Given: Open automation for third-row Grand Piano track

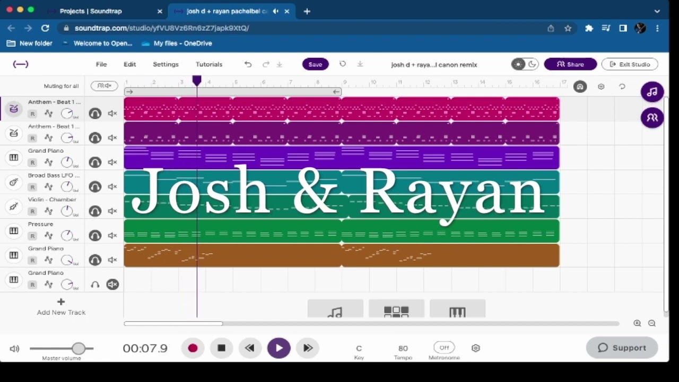Looking at the screenshot, I should coord(49,162).
